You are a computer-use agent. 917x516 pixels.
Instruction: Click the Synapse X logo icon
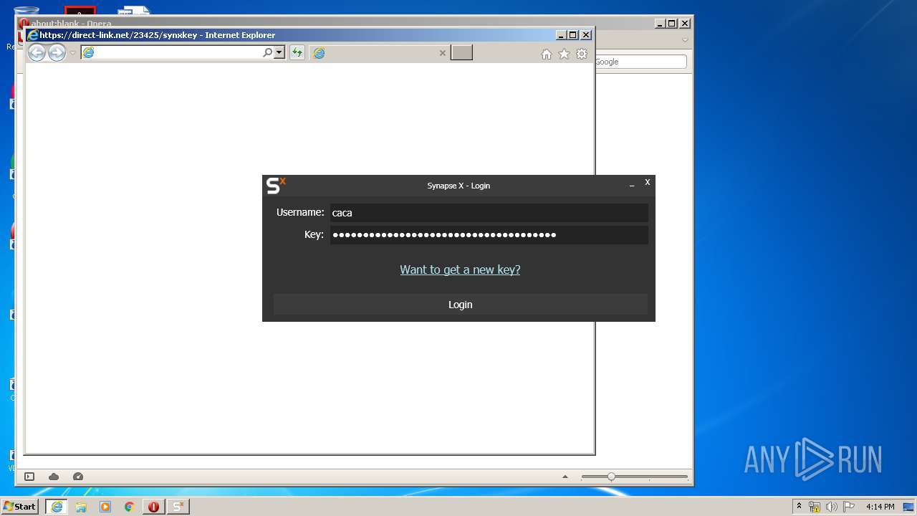[276, 186]
